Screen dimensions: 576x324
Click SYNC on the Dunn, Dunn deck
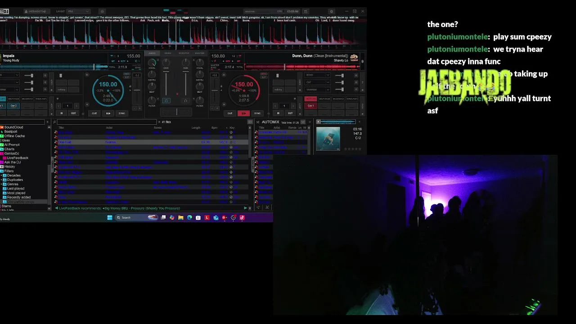click(x=257, y=113)
